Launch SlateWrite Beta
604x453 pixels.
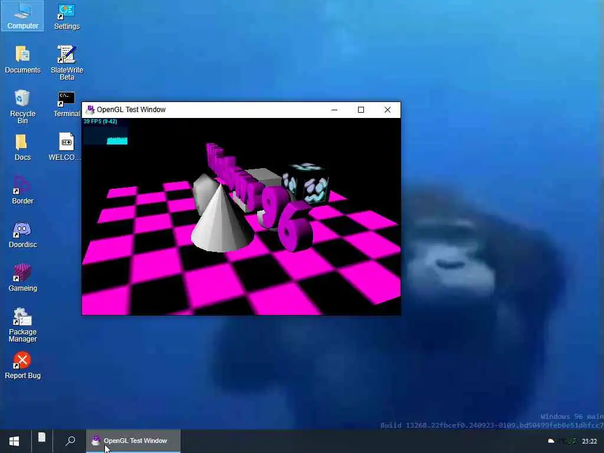point(67,63)
